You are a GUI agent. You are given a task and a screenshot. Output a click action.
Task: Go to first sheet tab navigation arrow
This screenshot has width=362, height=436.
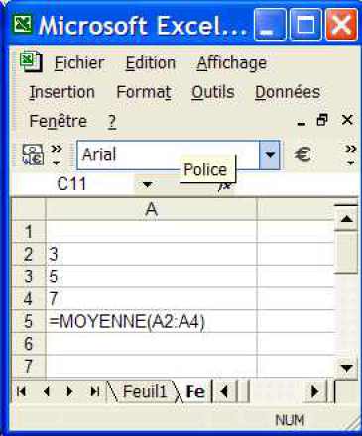tap(22, 391)
